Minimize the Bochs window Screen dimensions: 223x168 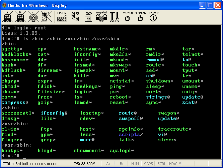(202, 5)
